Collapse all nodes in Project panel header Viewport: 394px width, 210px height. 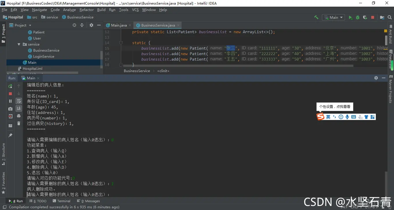(x=82, y=25)
